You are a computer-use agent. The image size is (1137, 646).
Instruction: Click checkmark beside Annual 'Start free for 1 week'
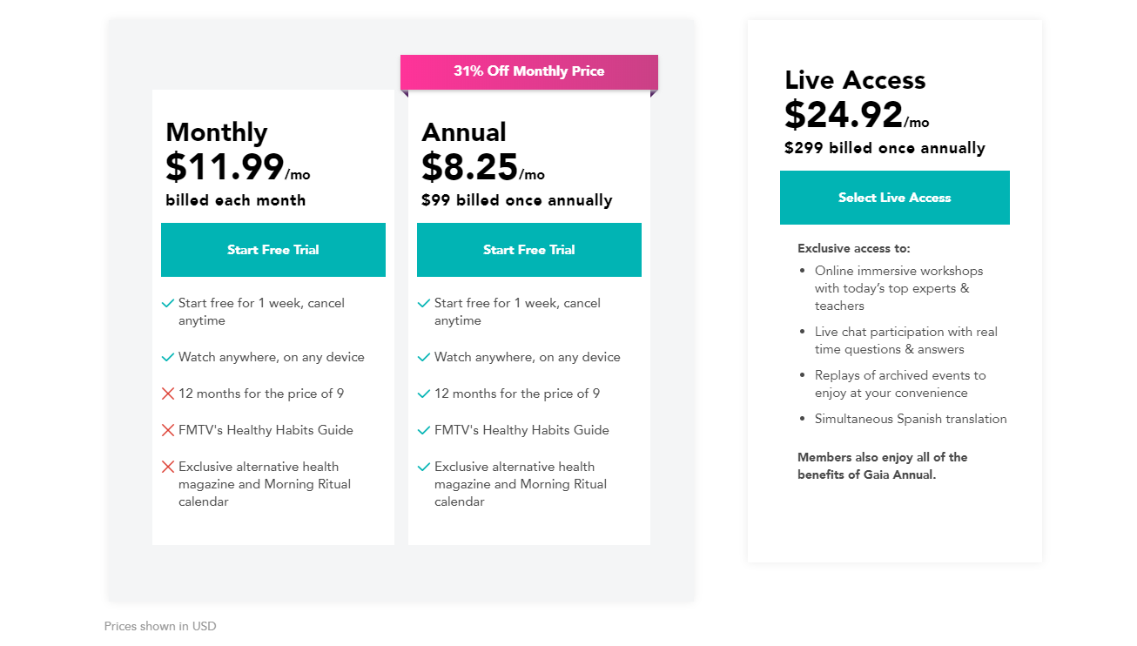424,303
